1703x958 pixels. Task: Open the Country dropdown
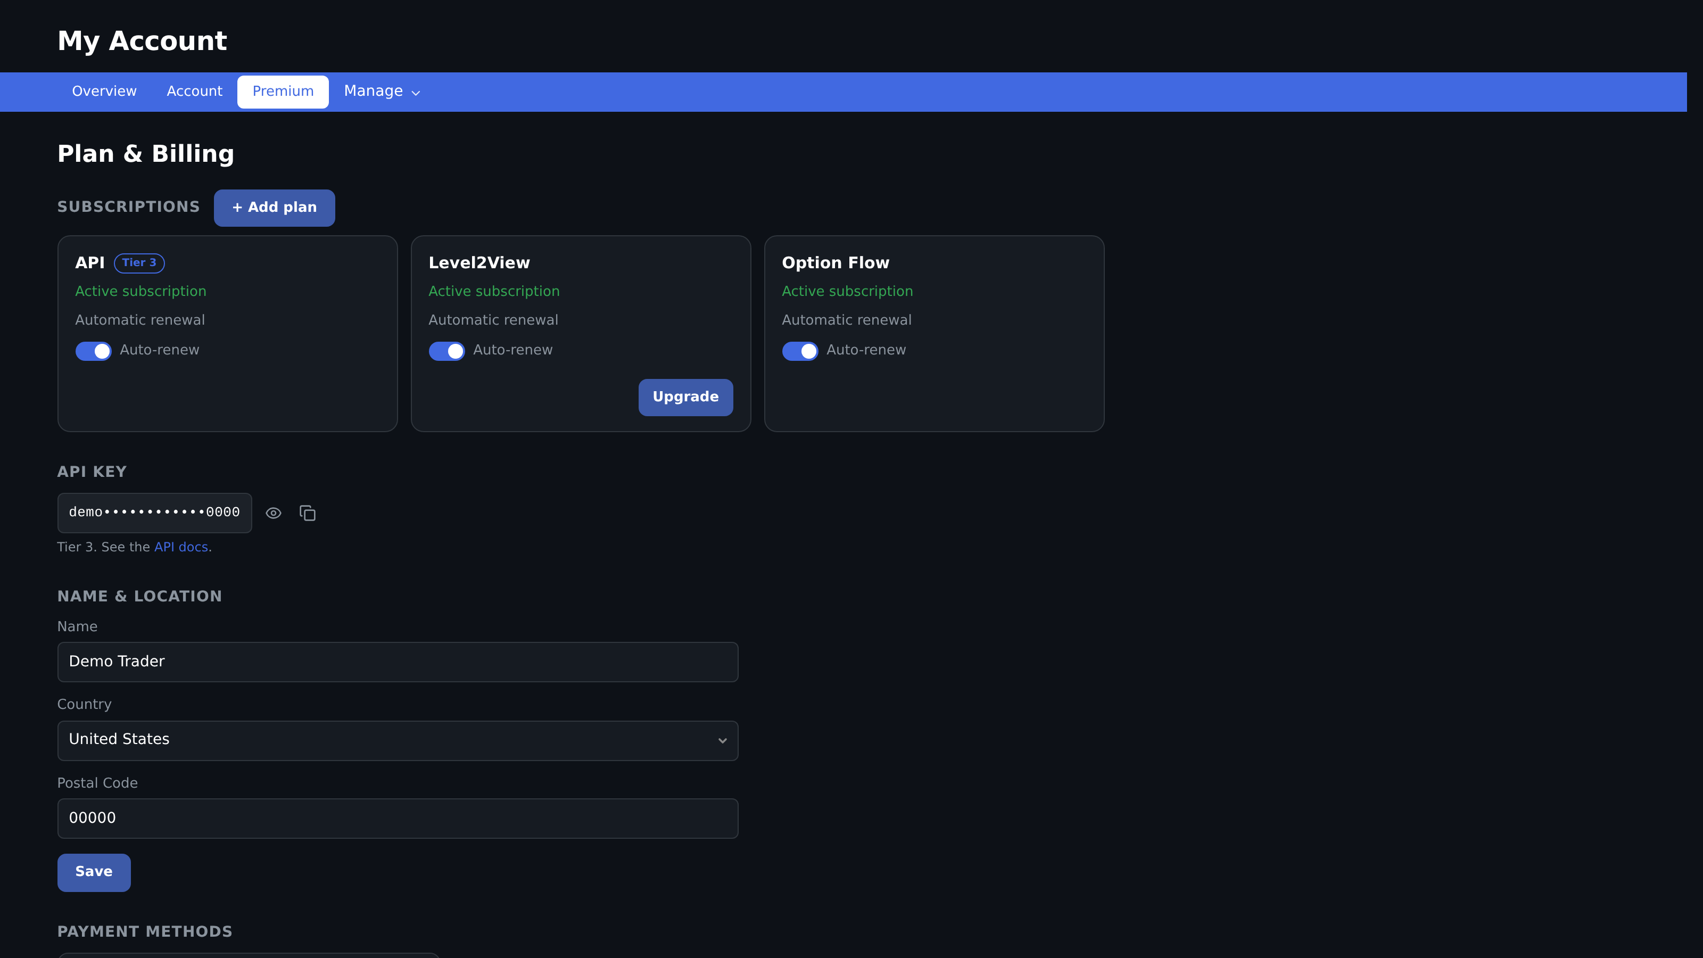pyautogui.click(x=398, y=740)
